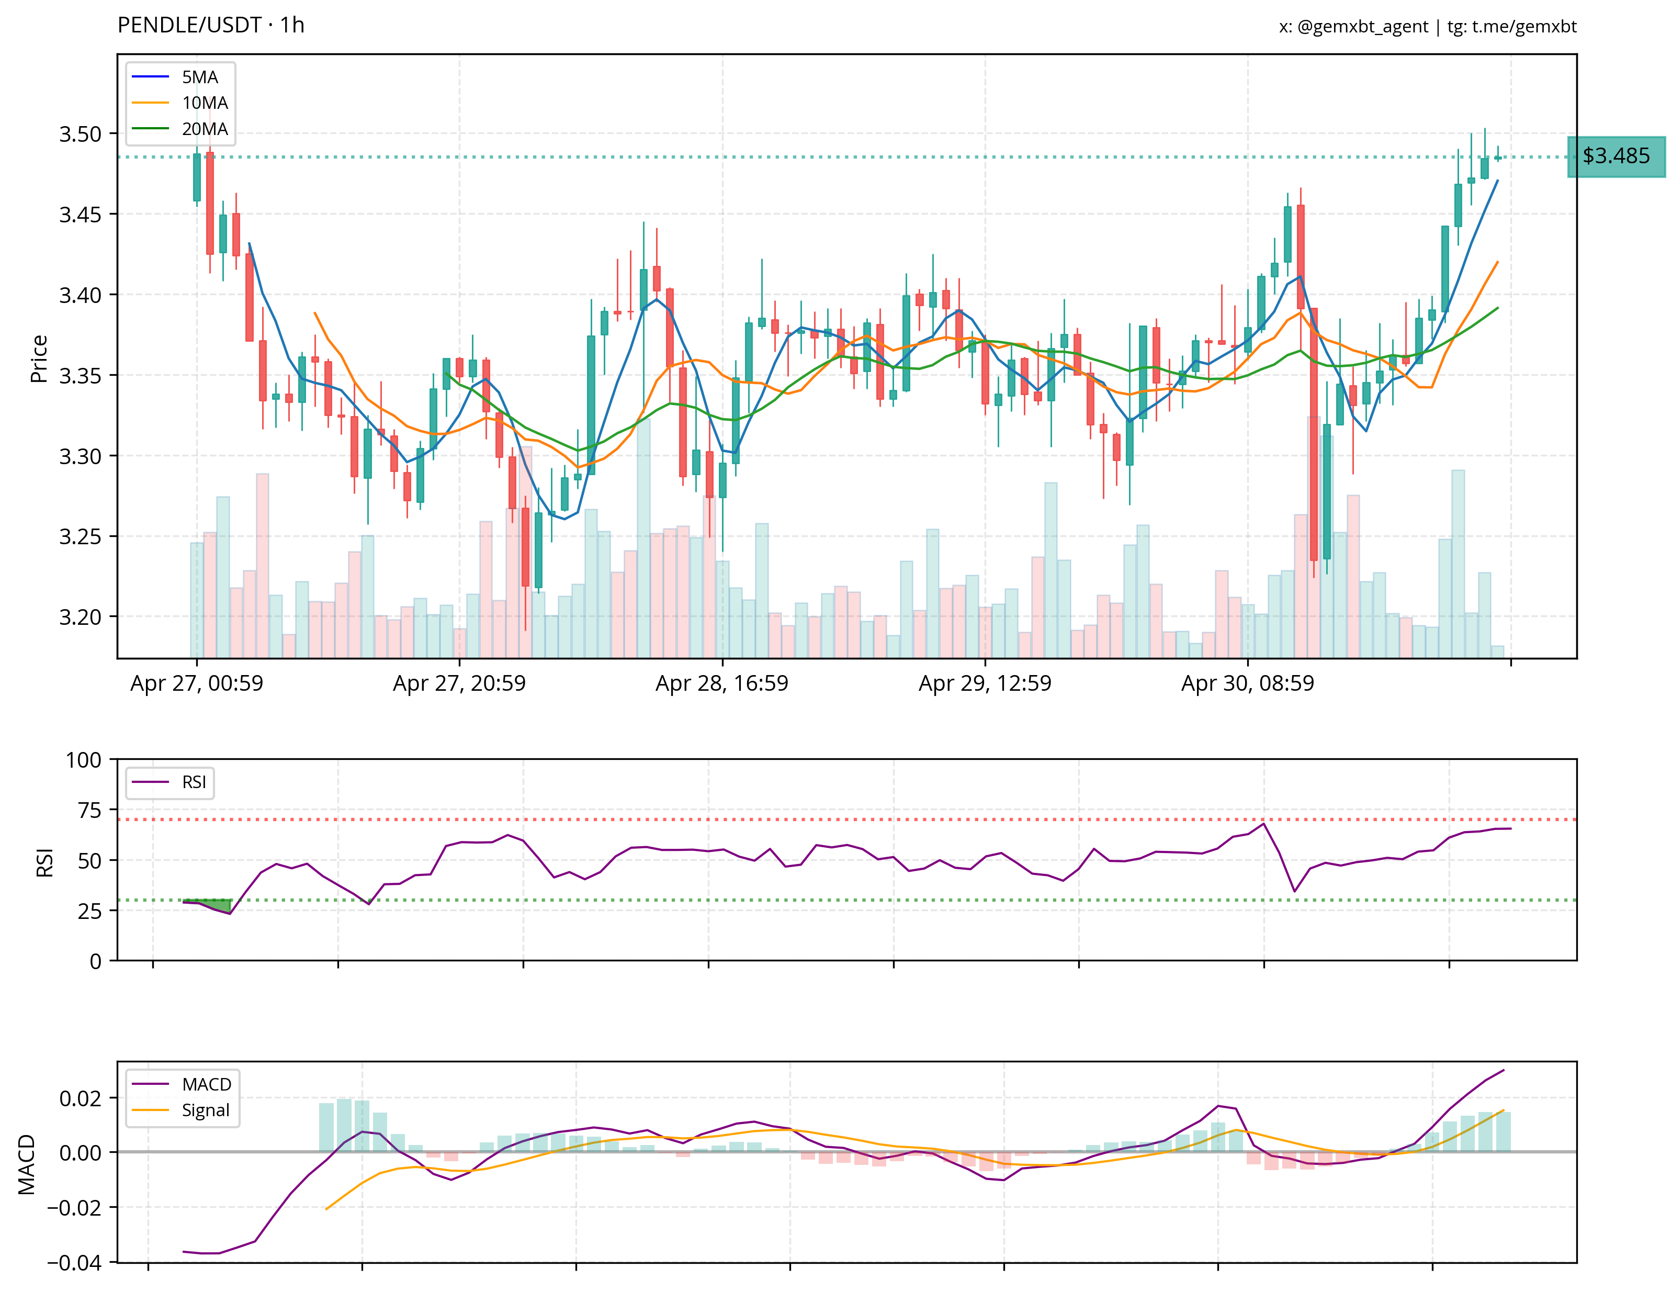
Task: Click the Apr 27, 20:59 axis label
Action: [x=459, y=683]
